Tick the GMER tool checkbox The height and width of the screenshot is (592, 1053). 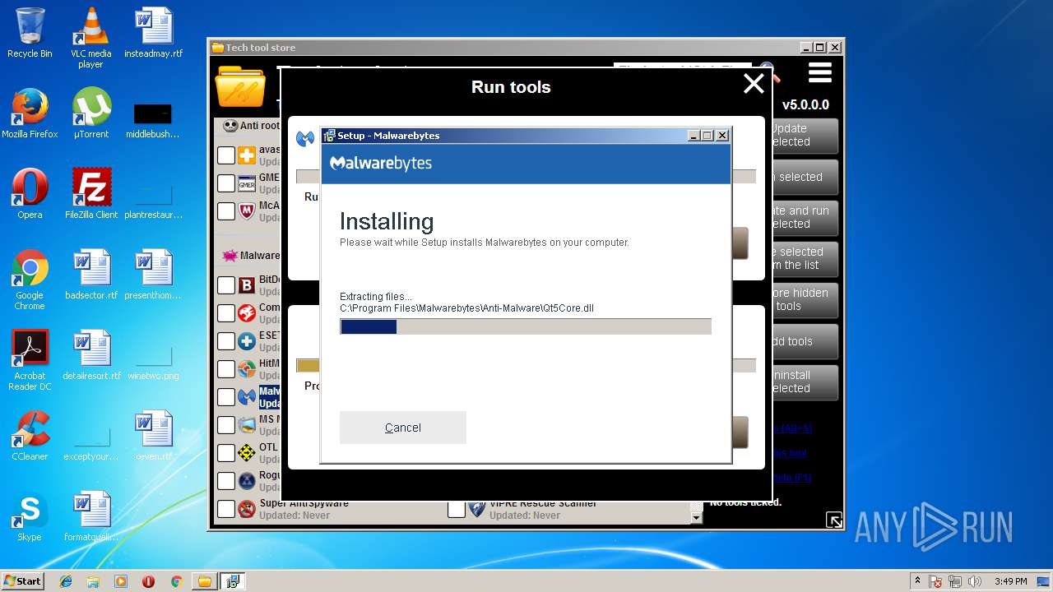[x=226, y=183]
